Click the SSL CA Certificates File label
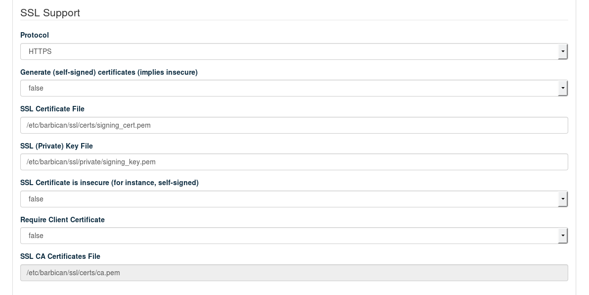This screenshot has height=295, width=589. click(60, 256)
